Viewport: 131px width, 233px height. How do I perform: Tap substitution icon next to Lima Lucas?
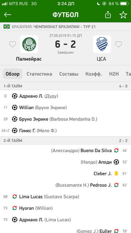(15, 197)
